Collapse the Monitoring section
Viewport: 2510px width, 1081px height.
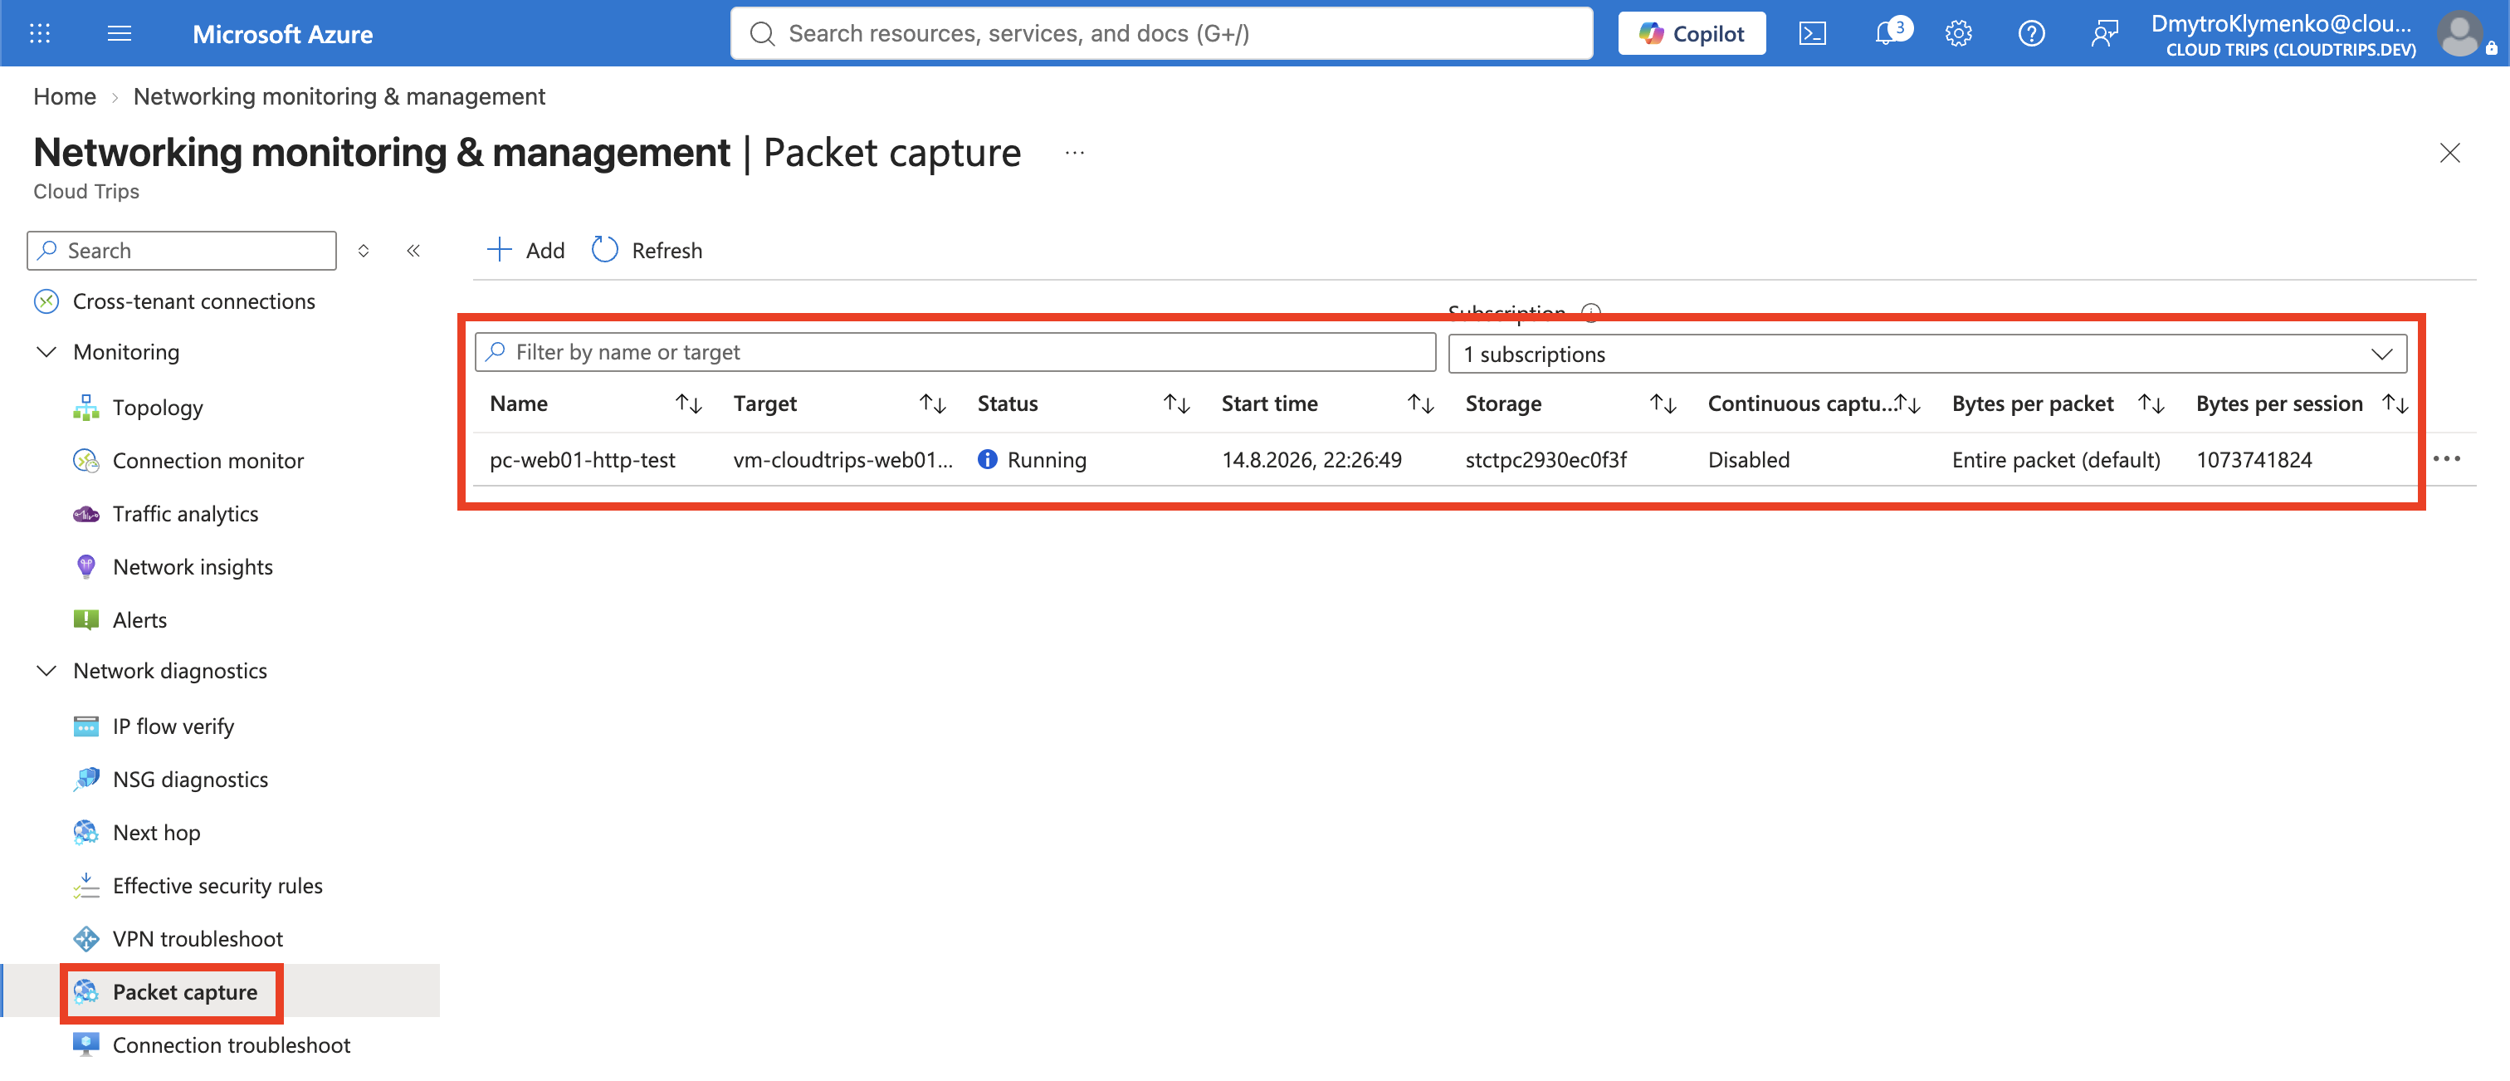[46, 352]
